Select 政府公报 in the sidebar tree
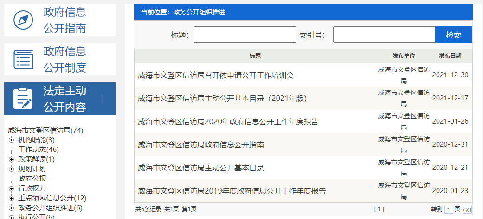Screen dimensions: 483x219 click(32, 179)
